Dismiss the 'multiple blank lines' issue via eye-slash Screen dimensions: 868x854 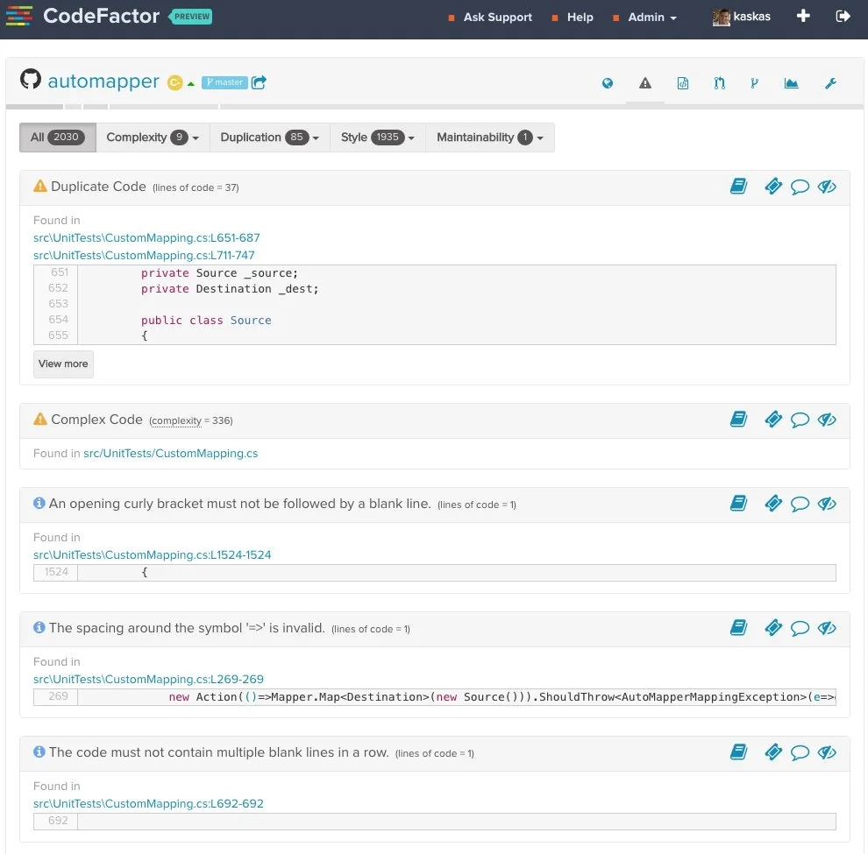click(x=827, y=752)
